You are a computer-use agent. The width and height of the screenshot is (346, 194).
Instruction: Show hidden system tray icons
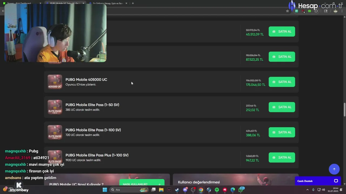307,190
